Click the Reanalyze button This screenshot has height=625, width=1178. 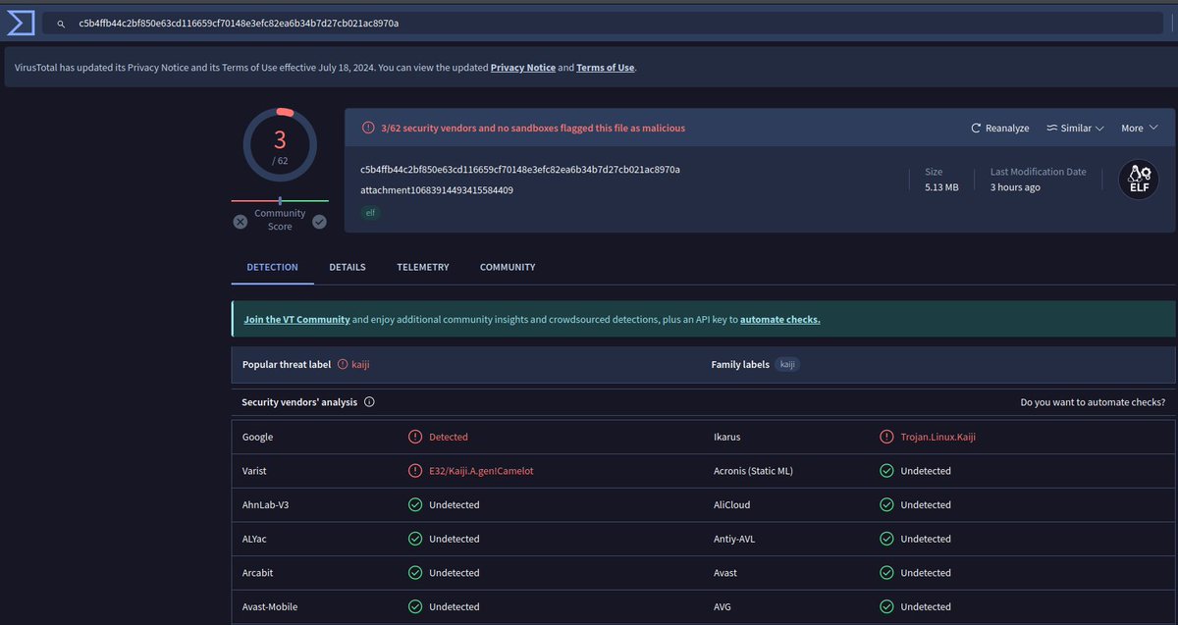(x=999, y=128)
